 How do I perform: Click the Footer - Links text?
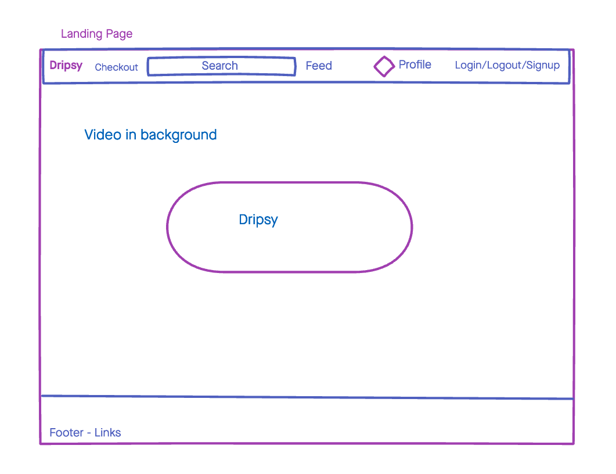(x=85, y=432)
